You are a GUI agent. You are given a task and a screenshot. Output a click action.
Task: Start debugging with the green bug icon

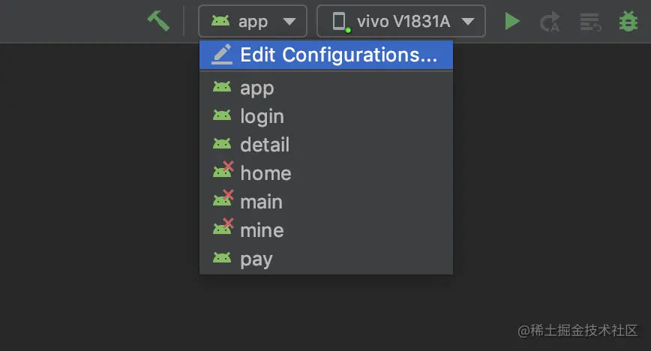point(628,21)
